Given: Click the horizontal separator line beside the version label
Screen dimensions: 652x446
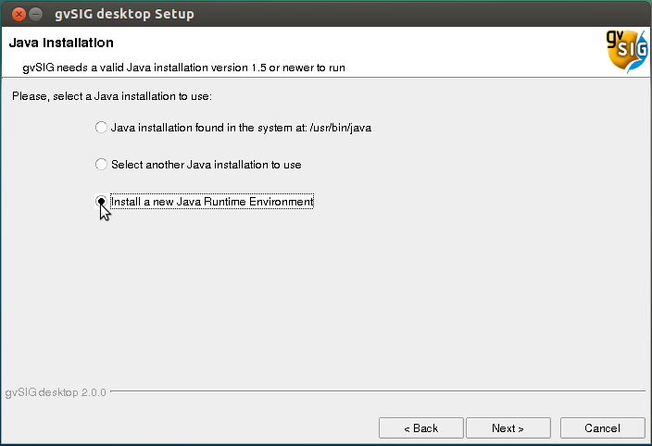Looking at the screenshot, I should point(370,392).
